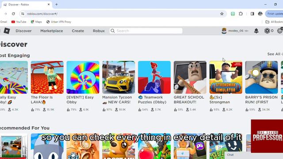The width and height of the screenshot is (283, 159).
Task: Open the YouTube bookmark
Action: (19, 22)
